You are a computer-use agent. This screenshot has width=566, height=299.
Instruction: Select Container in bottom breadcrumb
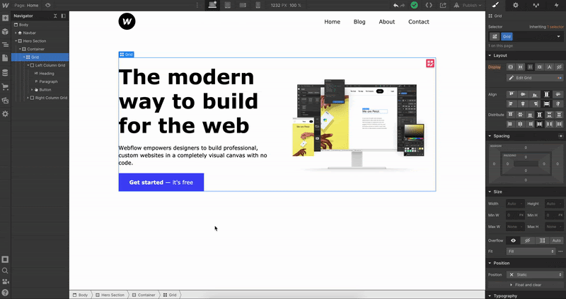144,295
